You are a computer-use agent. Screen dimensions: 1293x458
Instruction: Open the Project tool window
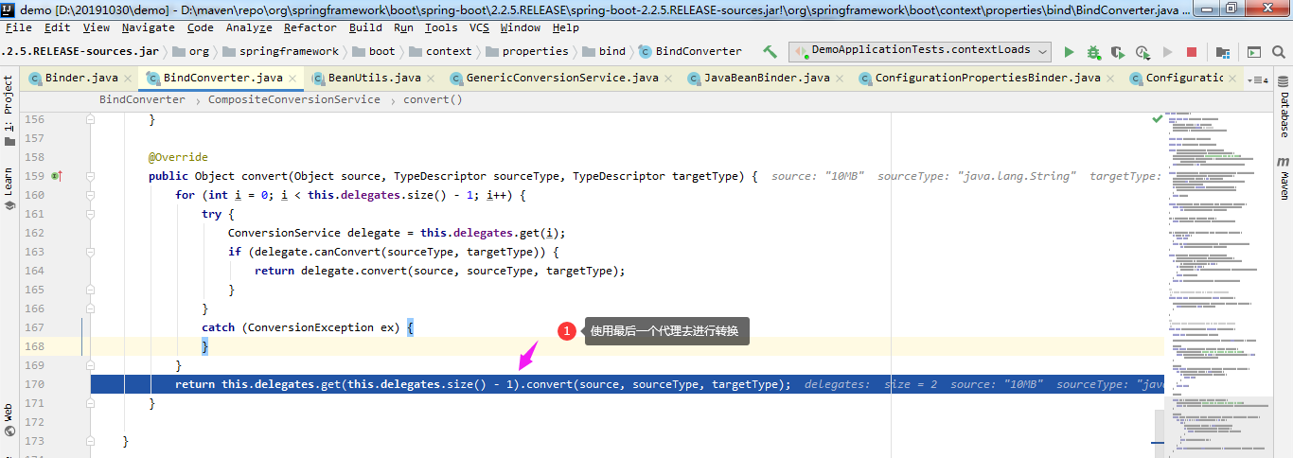9,112
